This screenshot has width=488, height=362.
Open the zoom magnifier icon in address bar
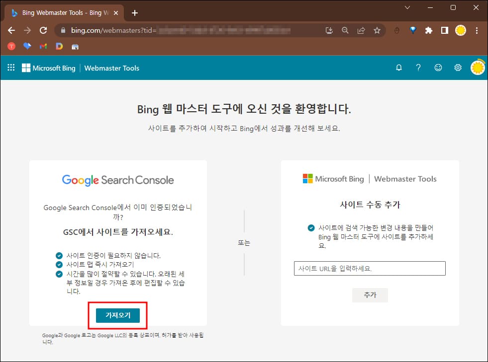pyautogui.click(x=345, y=30)
